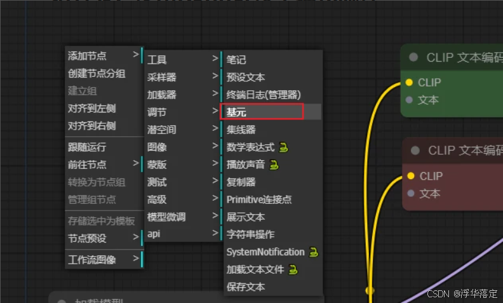Expand the 潜空间 category
503x303 pixels.
[183, 130]
